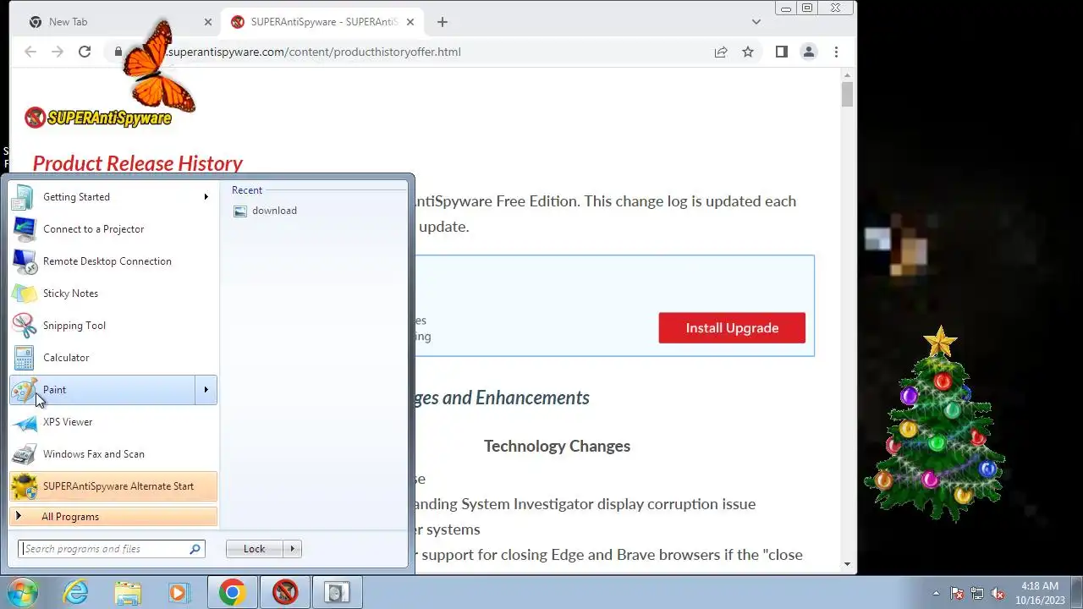Toggle Chrome side panel
The height and width of the screenshot is (609, 1083).
782,52
